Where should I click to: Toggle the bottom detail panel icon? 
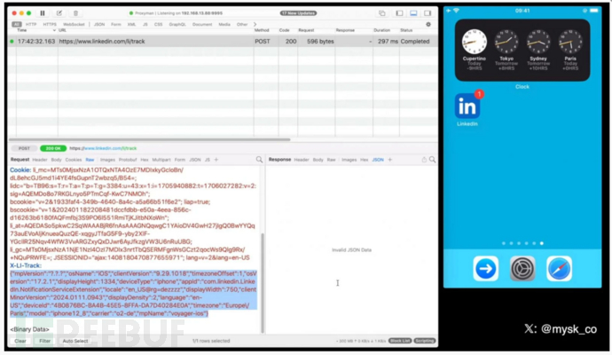tap(413, 13)
